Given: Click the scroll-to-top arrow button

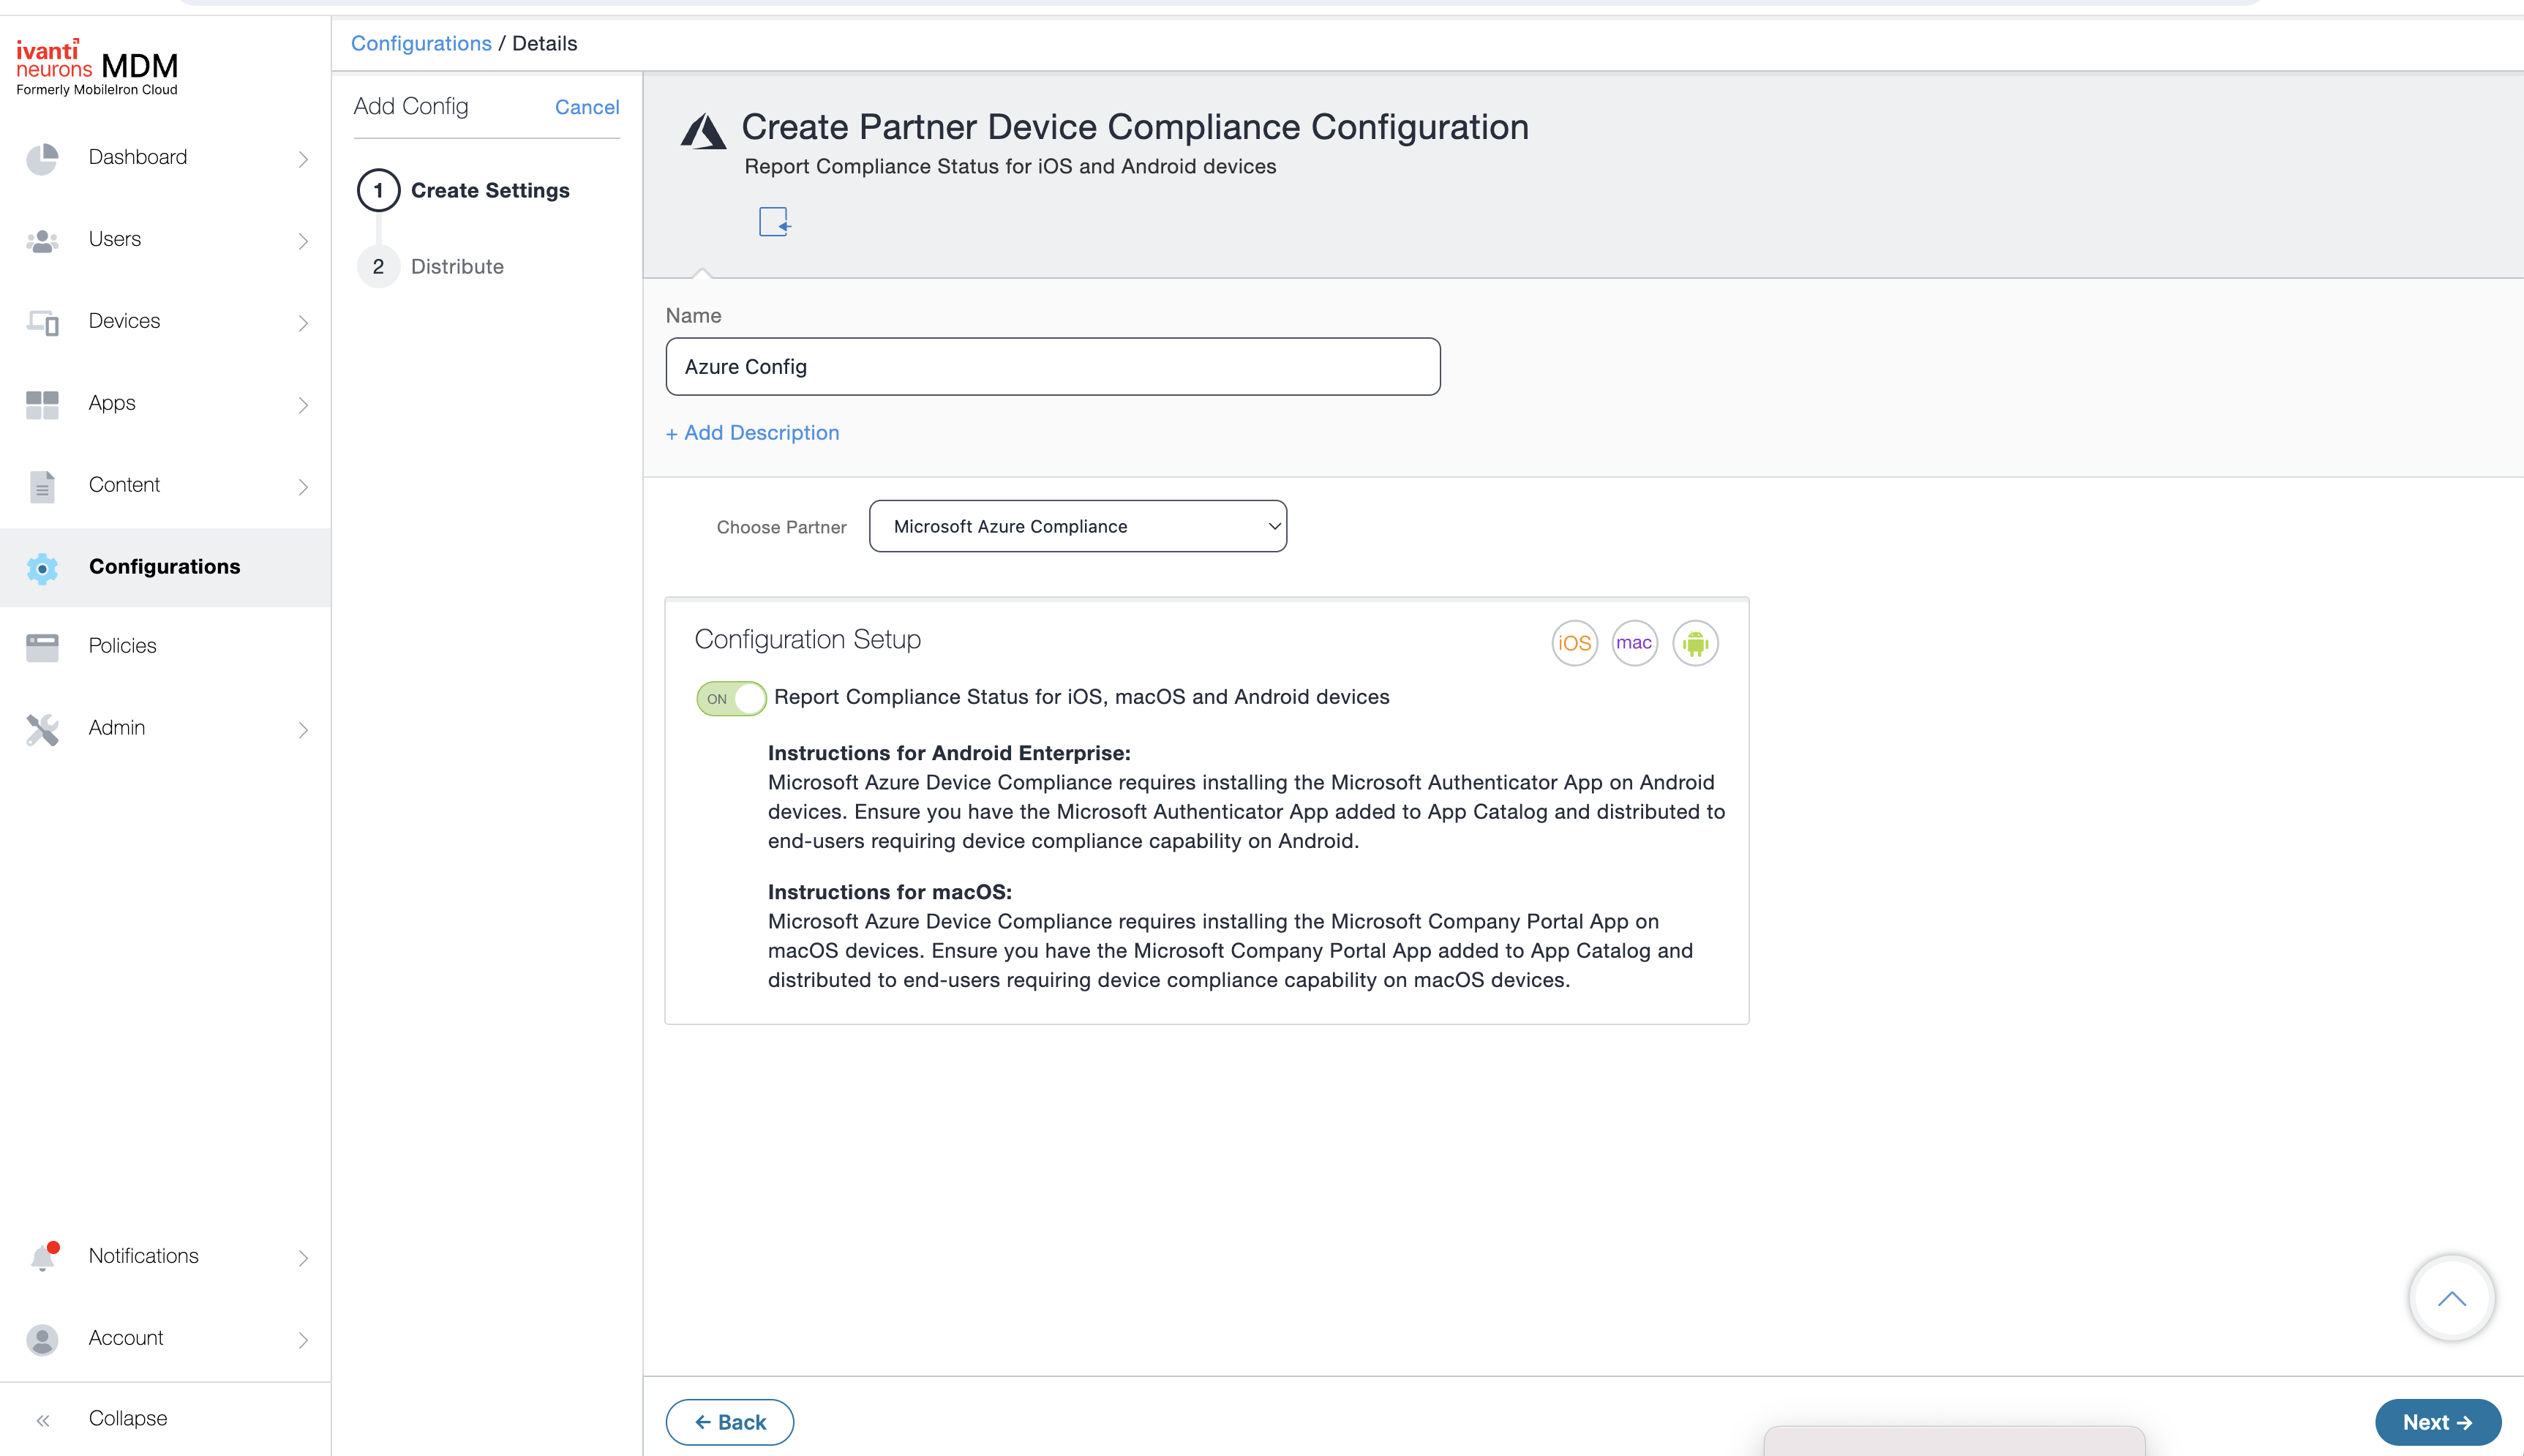Looking at the screenshot, I should (x=2451, y=1298).
